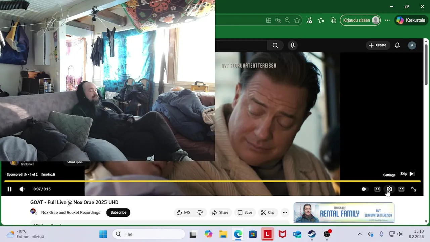Open Outlook from the taskbar
430x242 pixels.
click(x=297, y=234)
